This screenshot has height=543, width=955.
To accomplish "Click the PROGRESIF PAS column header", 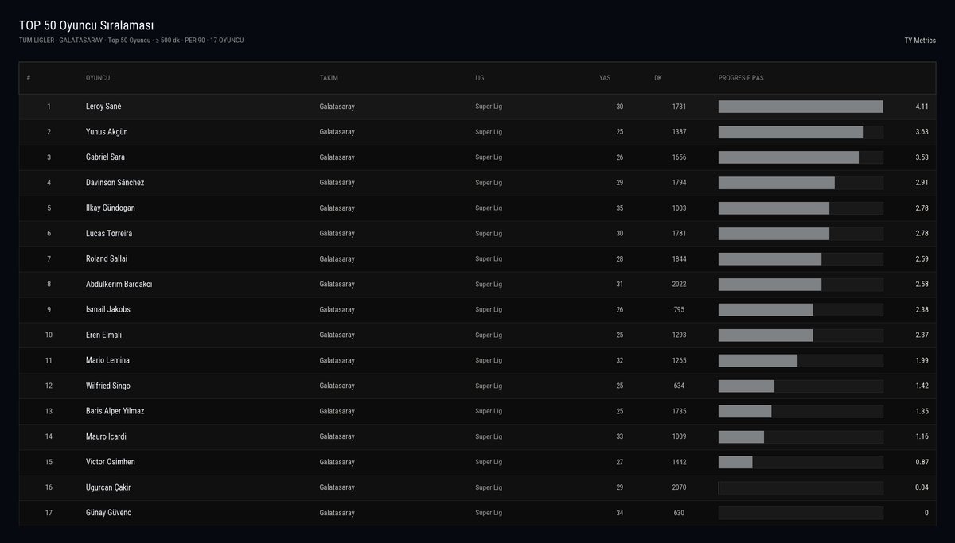I will tap(741, 78).
